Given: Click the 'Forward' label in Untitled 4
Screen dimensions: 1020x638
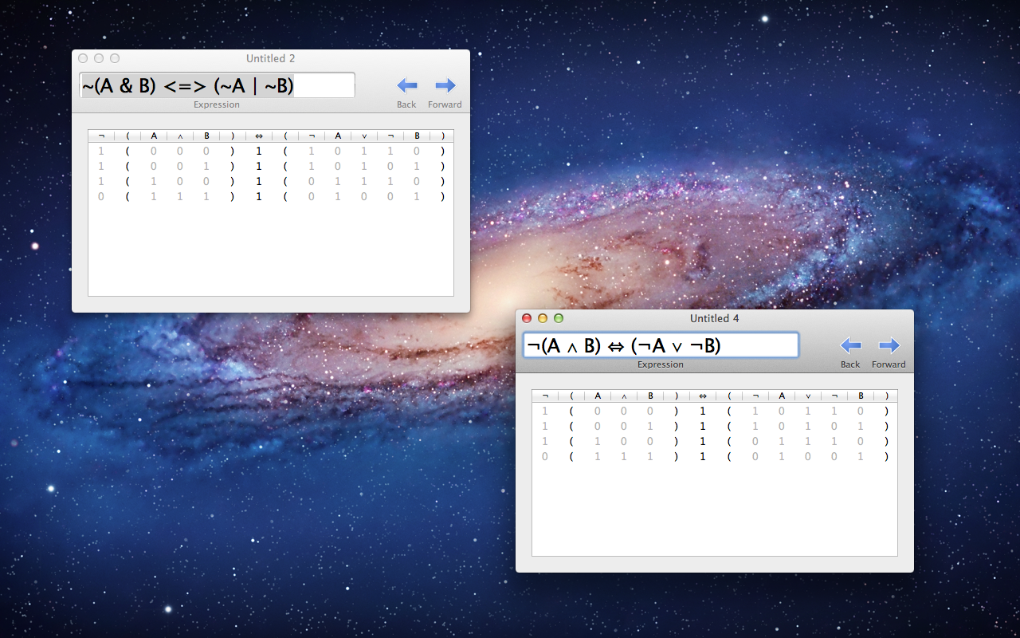Looking at the screenshot, I should (x=889, y=364).
